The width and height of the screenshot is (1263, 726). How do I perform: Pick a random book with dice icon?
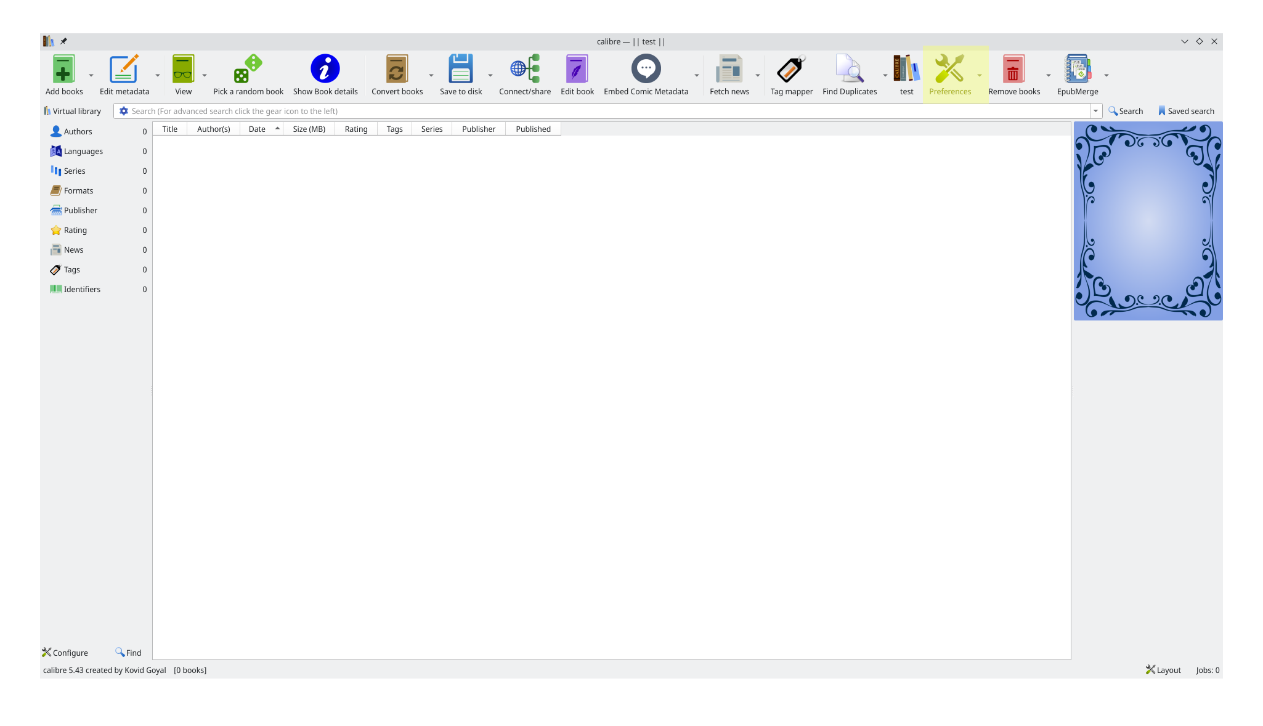tap(248, 69)
